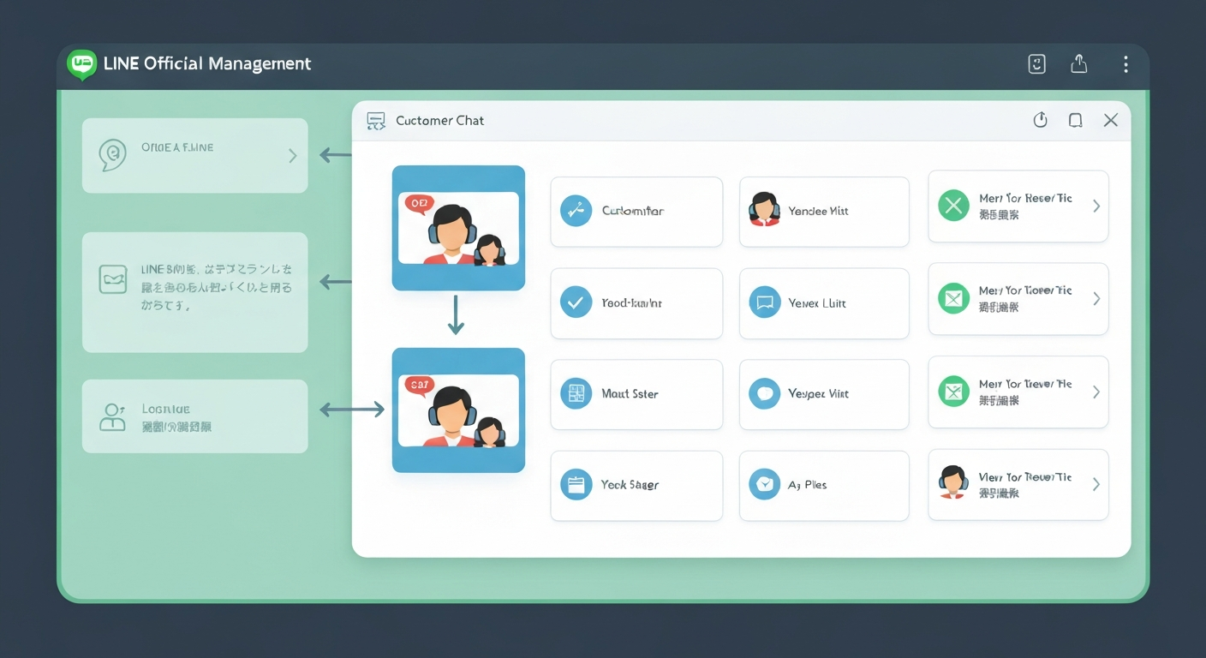Click the share icon in header
This screenshot has width=1206, height=658.
tap(1079, 64)
